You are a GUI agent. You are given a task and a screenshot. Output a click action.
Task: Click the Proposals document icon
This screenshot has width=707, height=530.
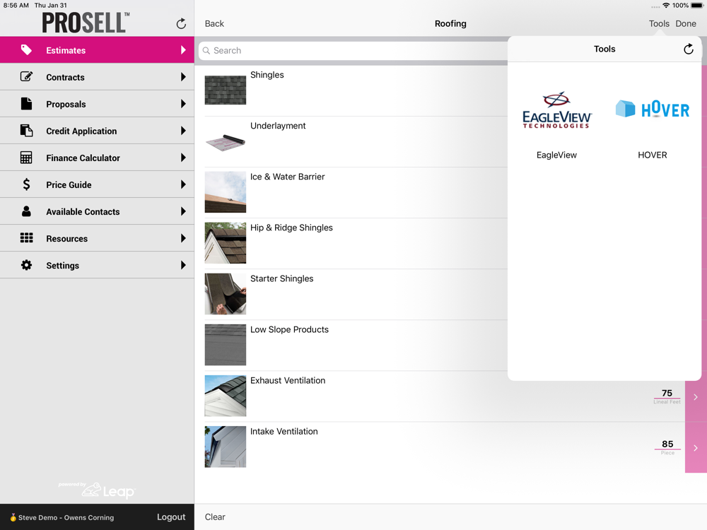click(x=26, y=104)
